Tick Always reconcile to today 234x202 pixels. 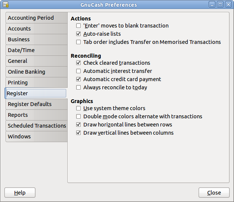[78, 87]
